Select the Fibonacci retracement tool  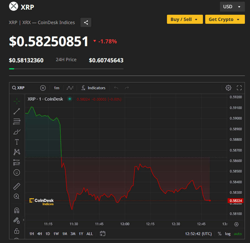pyautogui.click(x=17, y=121)
